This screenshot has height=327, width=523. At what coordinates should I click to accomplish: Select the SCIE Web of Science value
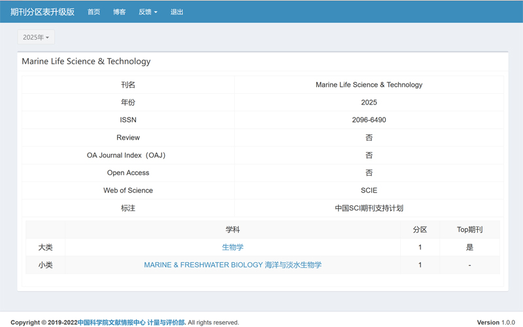tap(369, 191)
